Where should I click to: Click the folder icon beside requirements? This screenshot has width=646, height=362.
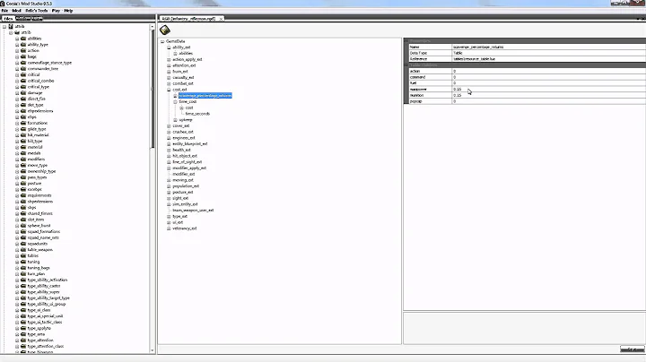pos(23,195)
